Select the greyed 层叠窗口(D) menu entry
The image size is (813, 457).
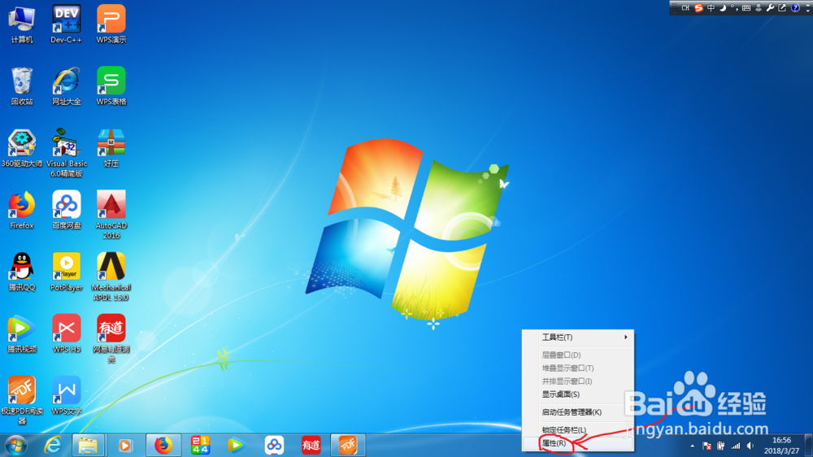577,355
